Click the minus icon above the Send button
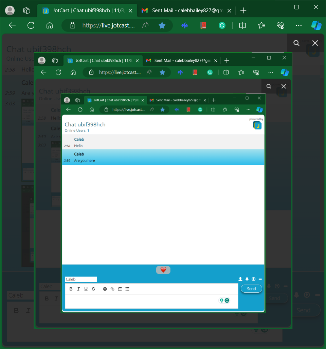 (x=260, y=279)
